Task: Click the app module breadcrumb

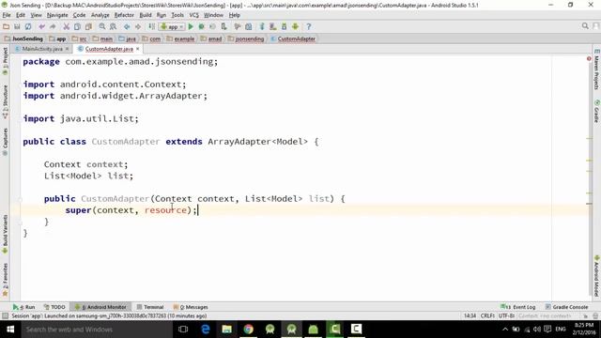Action: [x=57, y=38]
